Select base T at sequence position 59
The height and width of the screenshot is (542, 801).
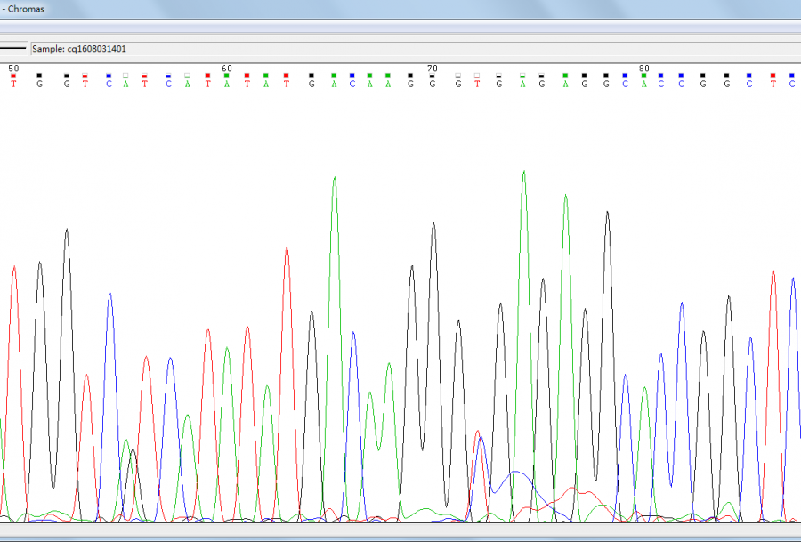(x=207, y=84)
